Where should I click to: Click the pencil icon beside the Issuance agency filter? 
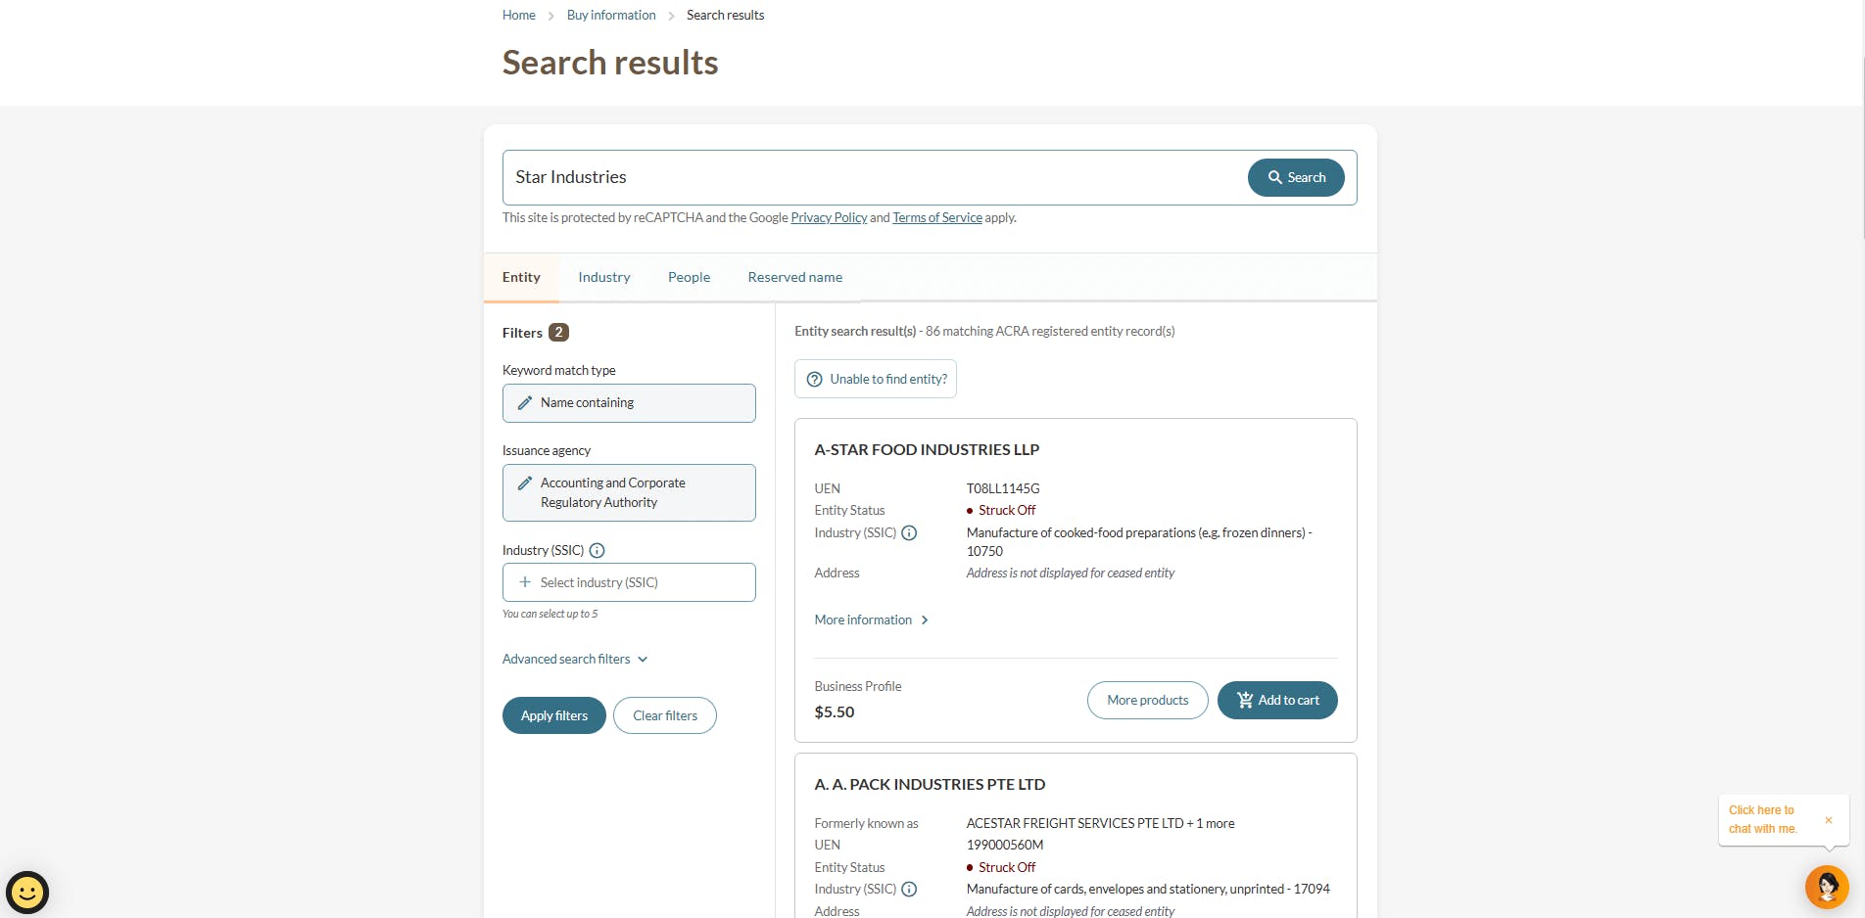pos(525,482)
